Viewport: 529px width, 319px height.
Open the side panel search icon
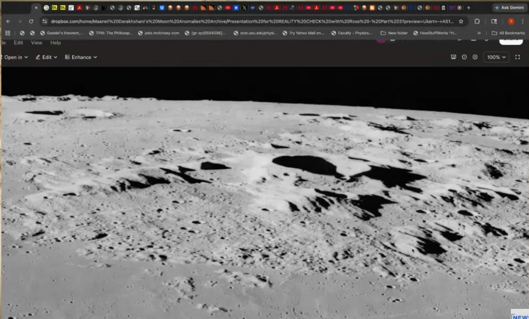tap(494, 21)
